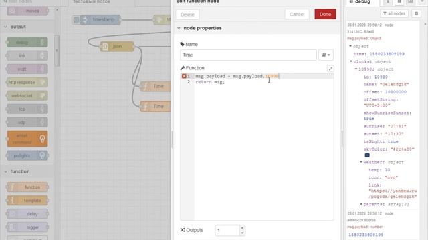Expand the parents array in debug
The width and height of the screenshot is (428, 240).
tap(361, 204)
